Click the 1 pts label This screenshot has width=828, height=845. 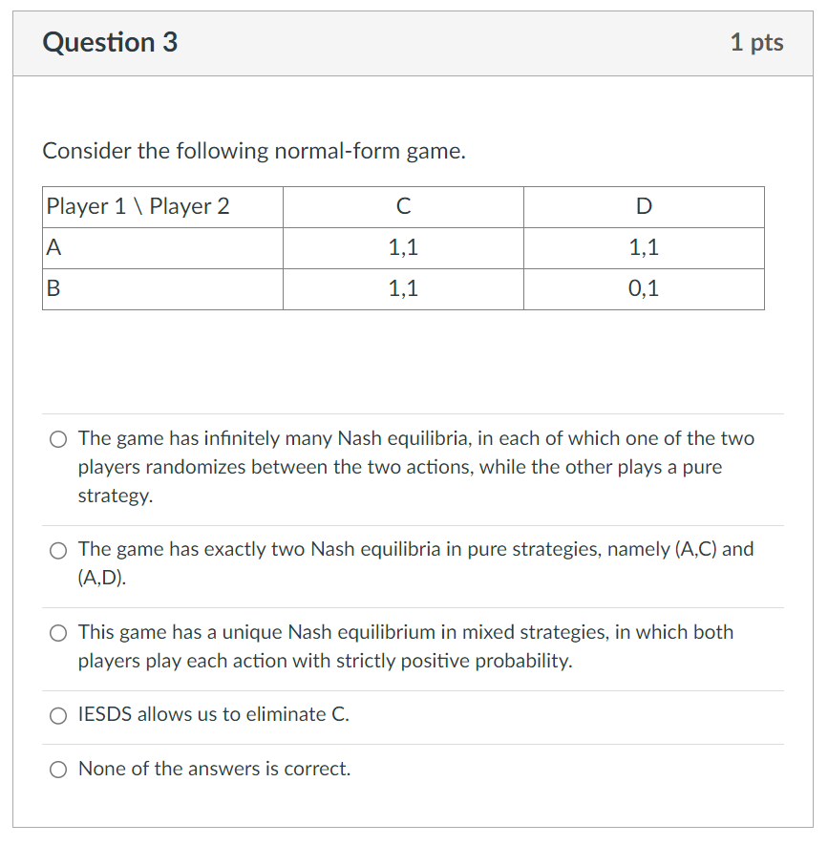coord(757,42)
